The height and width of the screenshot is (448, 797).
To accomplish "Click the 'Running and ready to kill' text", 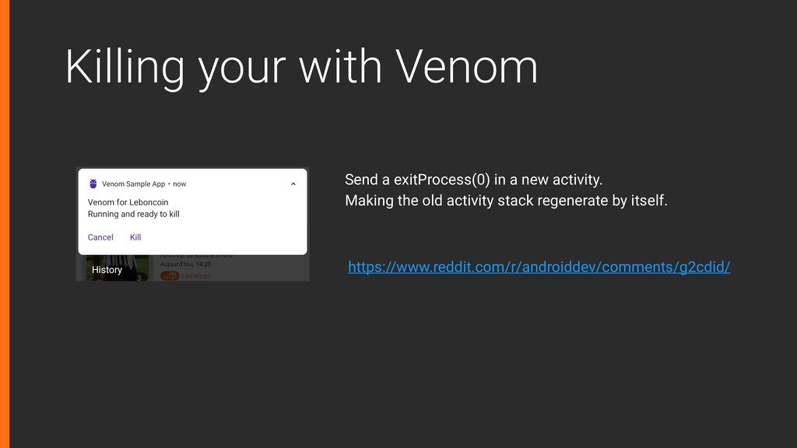I will click(x=133, y=214).
